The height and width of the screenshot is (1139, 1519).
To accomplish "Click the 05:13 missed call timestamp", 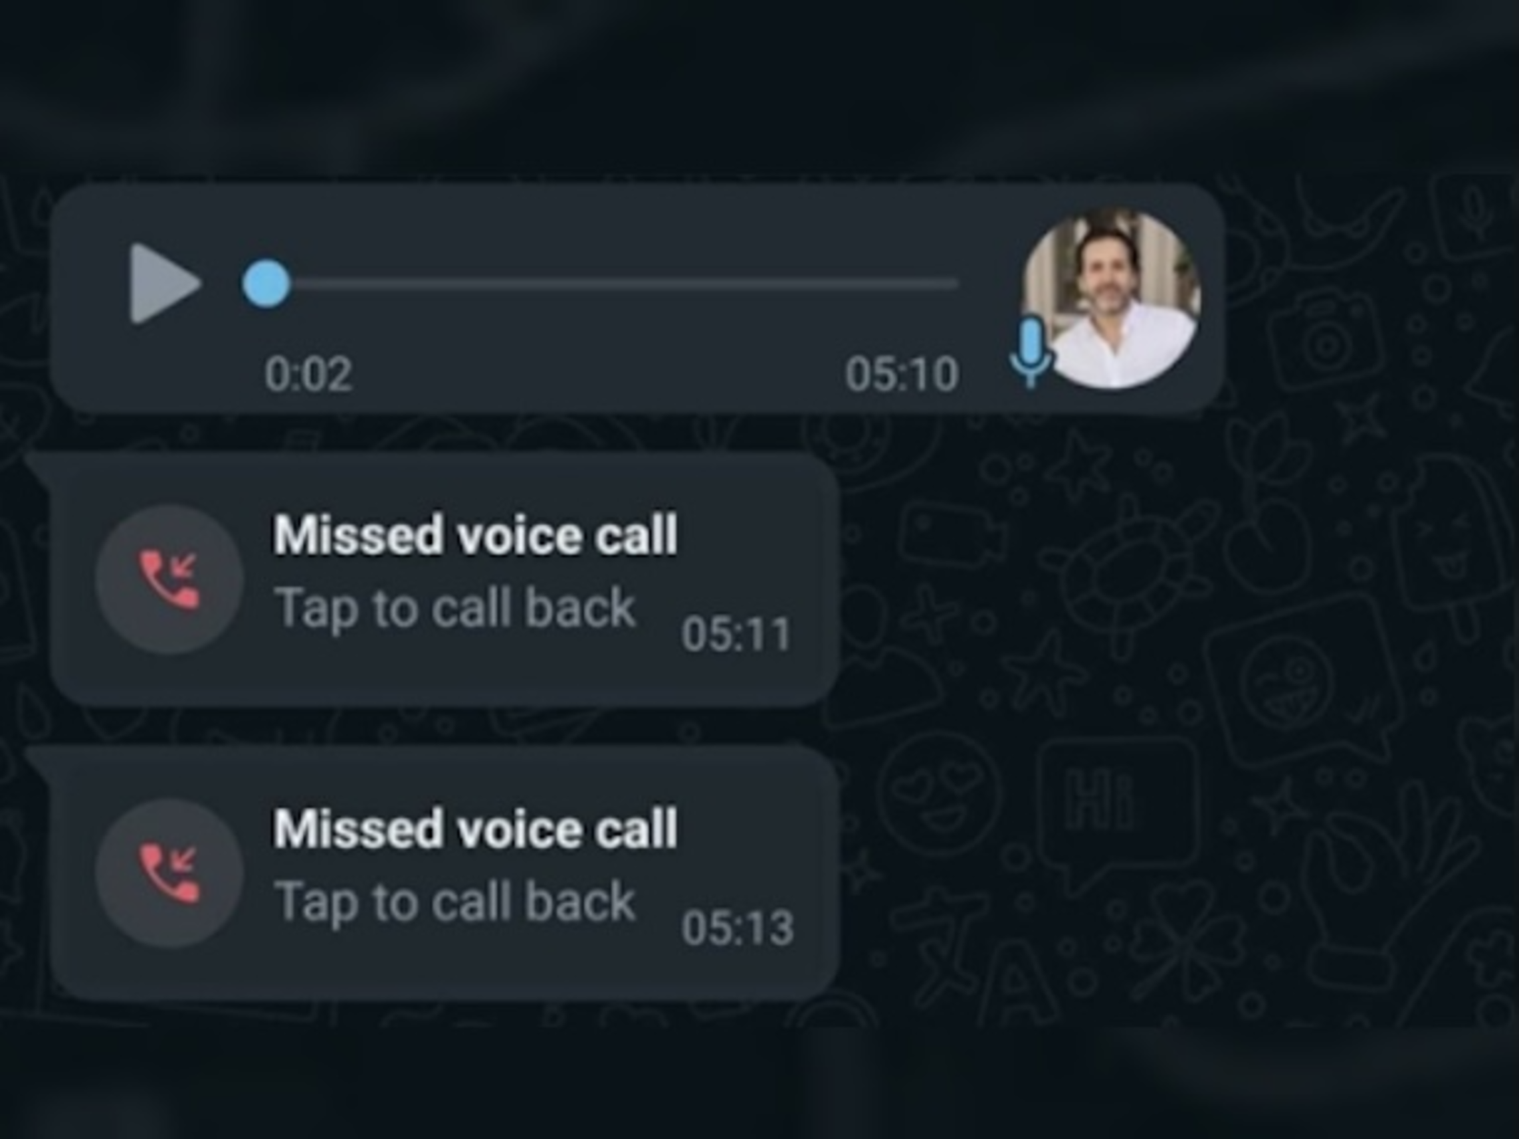I will [738, 928].
